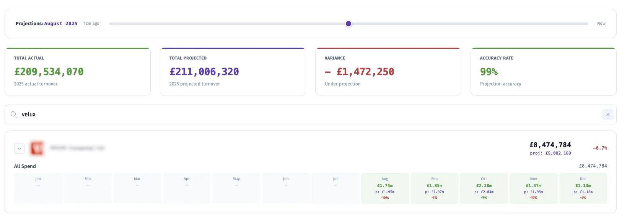Open the Nov monthly spend cell

[x=533, y=188]
